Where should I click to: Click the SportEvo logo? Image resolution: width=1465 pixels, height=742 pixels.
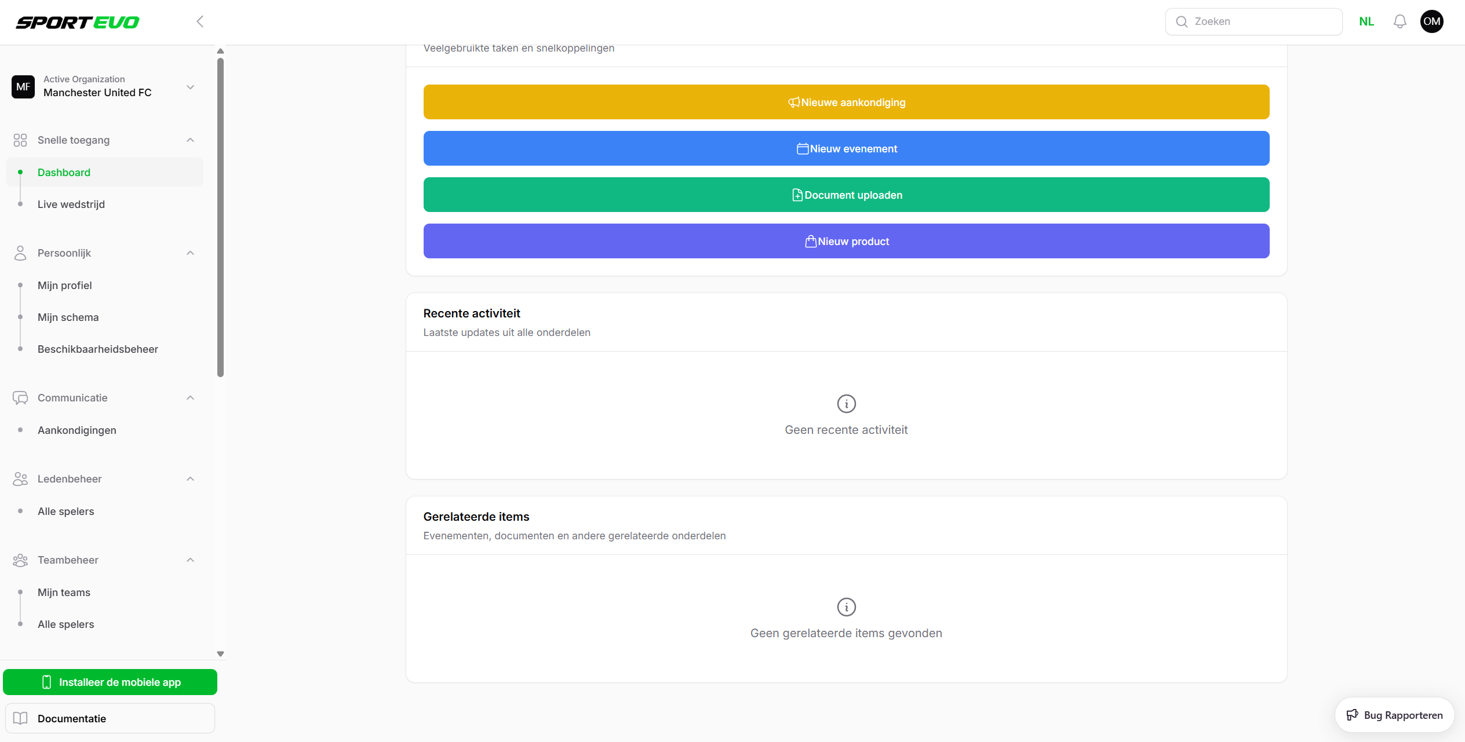78,23
